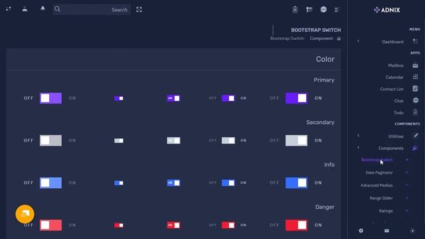Image resolution: width=425 pixels, height=239 pixels.
Task: Click the Contact List icon
Action: point(415,88)
